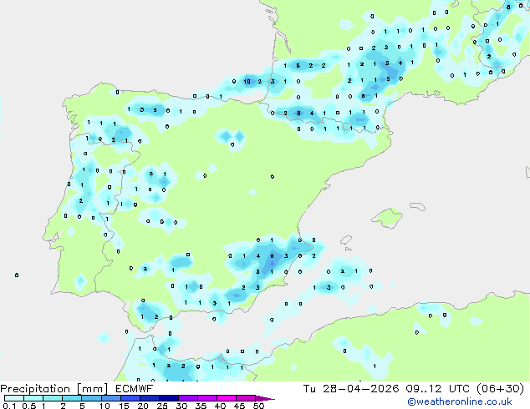Click legend scale label '15'
Viewport: 530px width, 409px height.
pos(124,406)
